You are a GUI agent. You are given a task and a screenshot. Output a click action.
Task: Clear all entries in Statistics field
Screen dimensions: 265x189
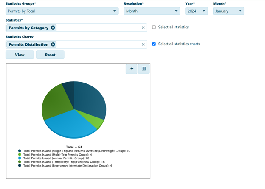tap(143, 28)
